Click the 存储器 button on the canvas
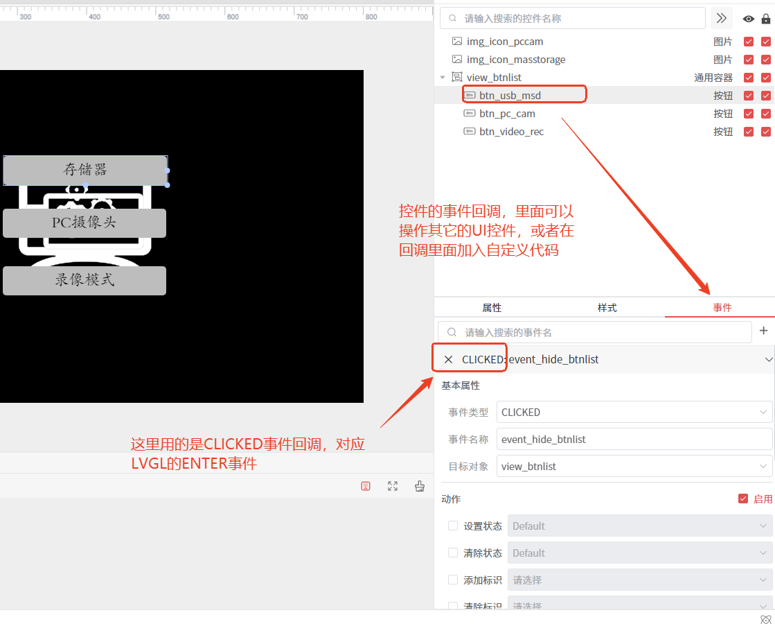The height and width of the screenshot is (624, 775). (85, 171)
